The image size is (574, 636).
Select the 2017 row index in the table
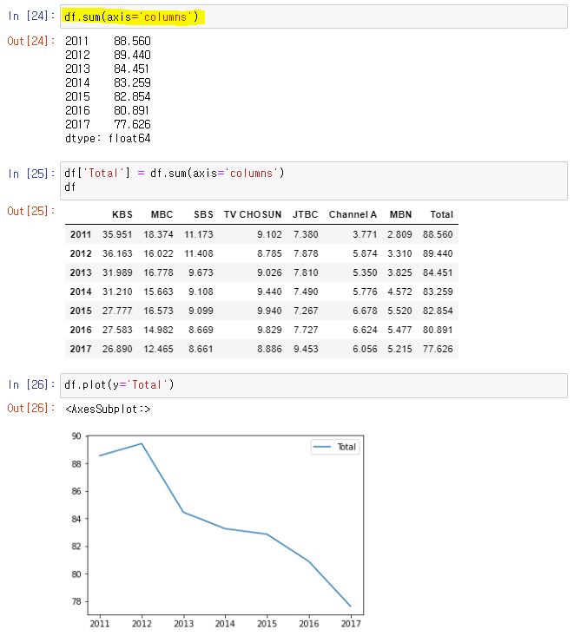[81, 349]
